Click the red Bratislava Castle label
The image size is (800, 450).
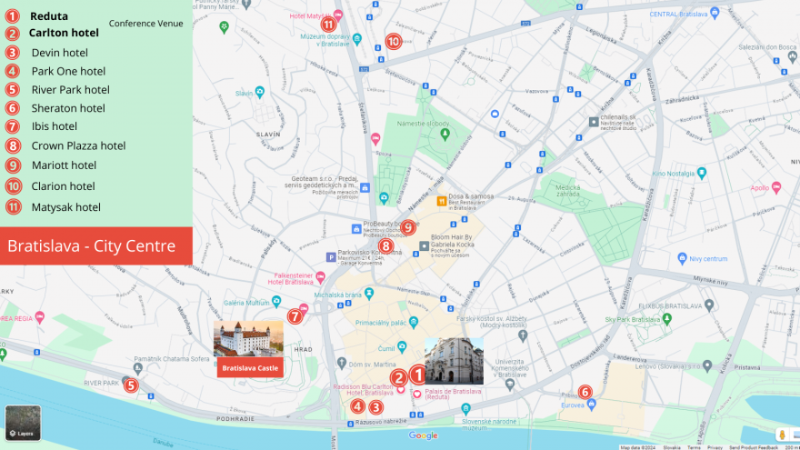pos(250,367)
